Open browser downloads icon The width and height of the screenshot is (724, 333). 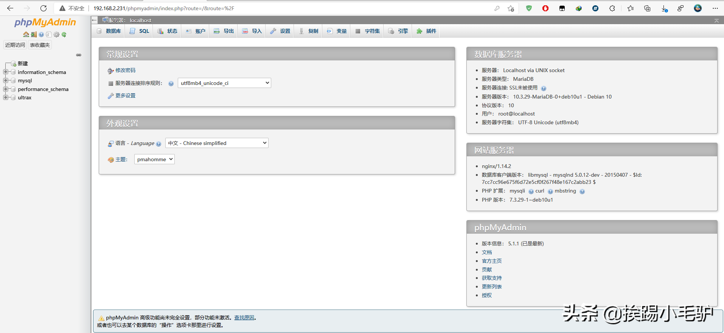pos(664,8)
